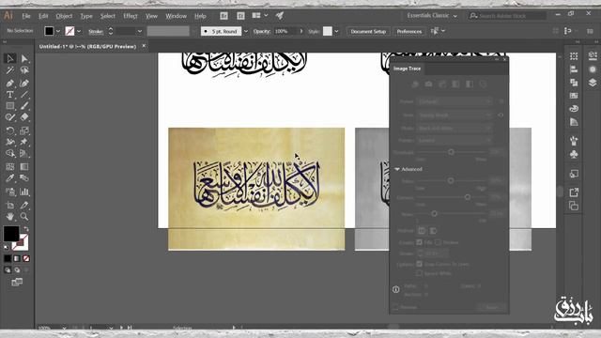Select the Shaper tool
The image size is (601, 338).
(10, 117)
